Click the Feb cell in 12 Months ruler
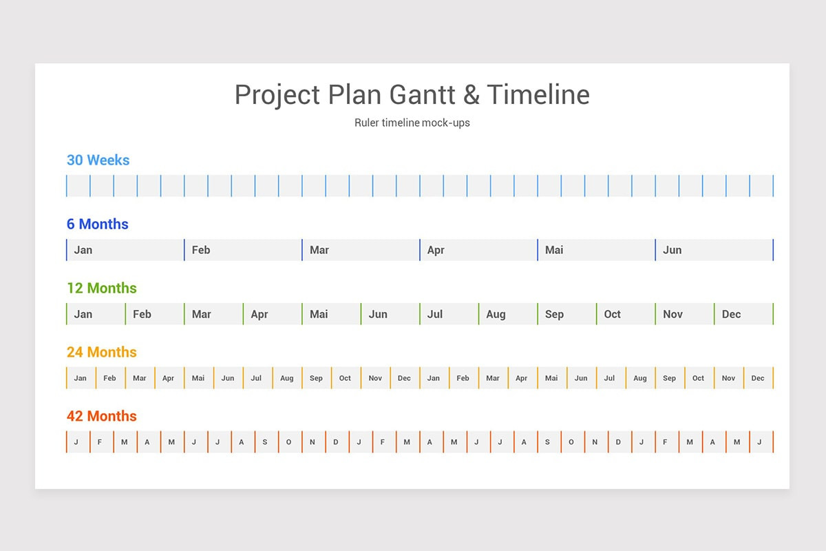This screenshot has width=826, height=551. click(155, 314)
